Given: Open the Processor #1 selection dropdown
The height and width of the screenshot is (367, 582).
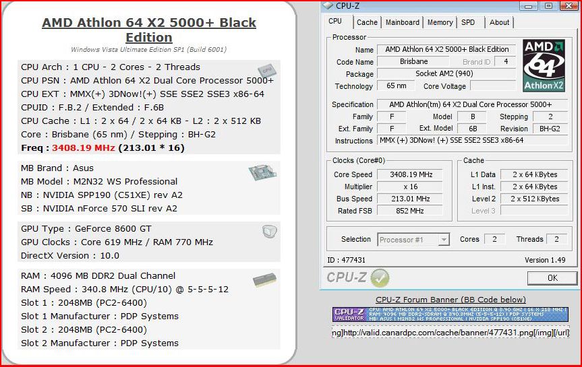Looking at the screenshot, I should click(x=413, y=240).
